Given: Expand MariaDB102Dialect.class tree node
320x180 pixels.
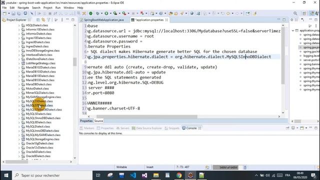Looking at the screenshot, I should pos(19,67).
